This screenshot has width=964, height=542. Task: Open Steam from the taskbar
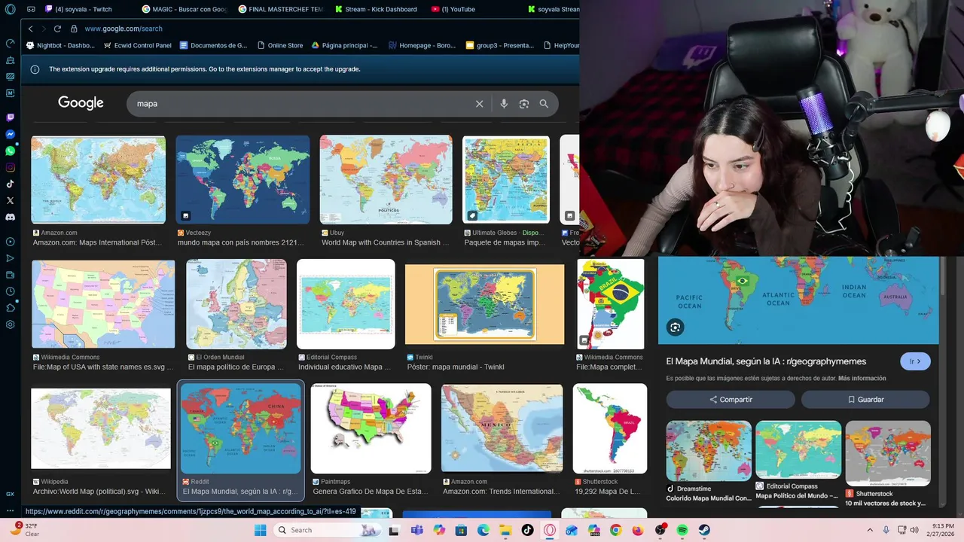(x=704, y=530)
